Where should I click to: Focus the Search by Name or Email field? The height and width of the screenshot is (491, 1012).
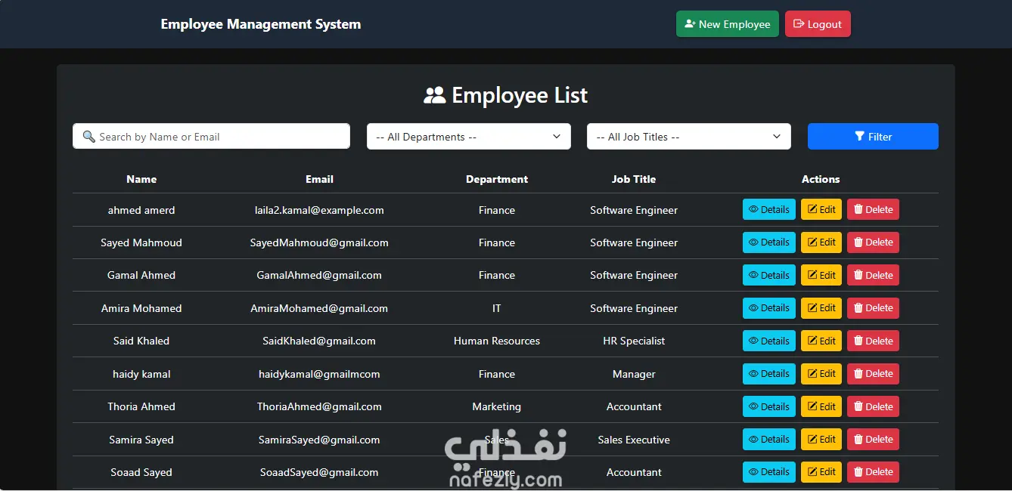click(211, 137)
